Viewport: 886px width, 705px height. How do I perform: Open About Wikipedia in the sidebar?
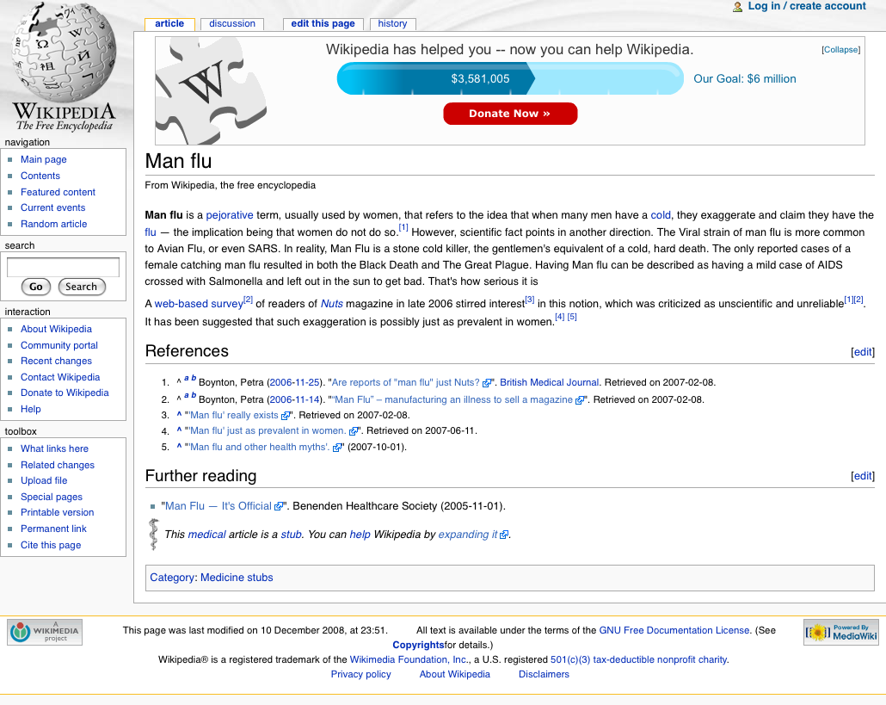56,329
